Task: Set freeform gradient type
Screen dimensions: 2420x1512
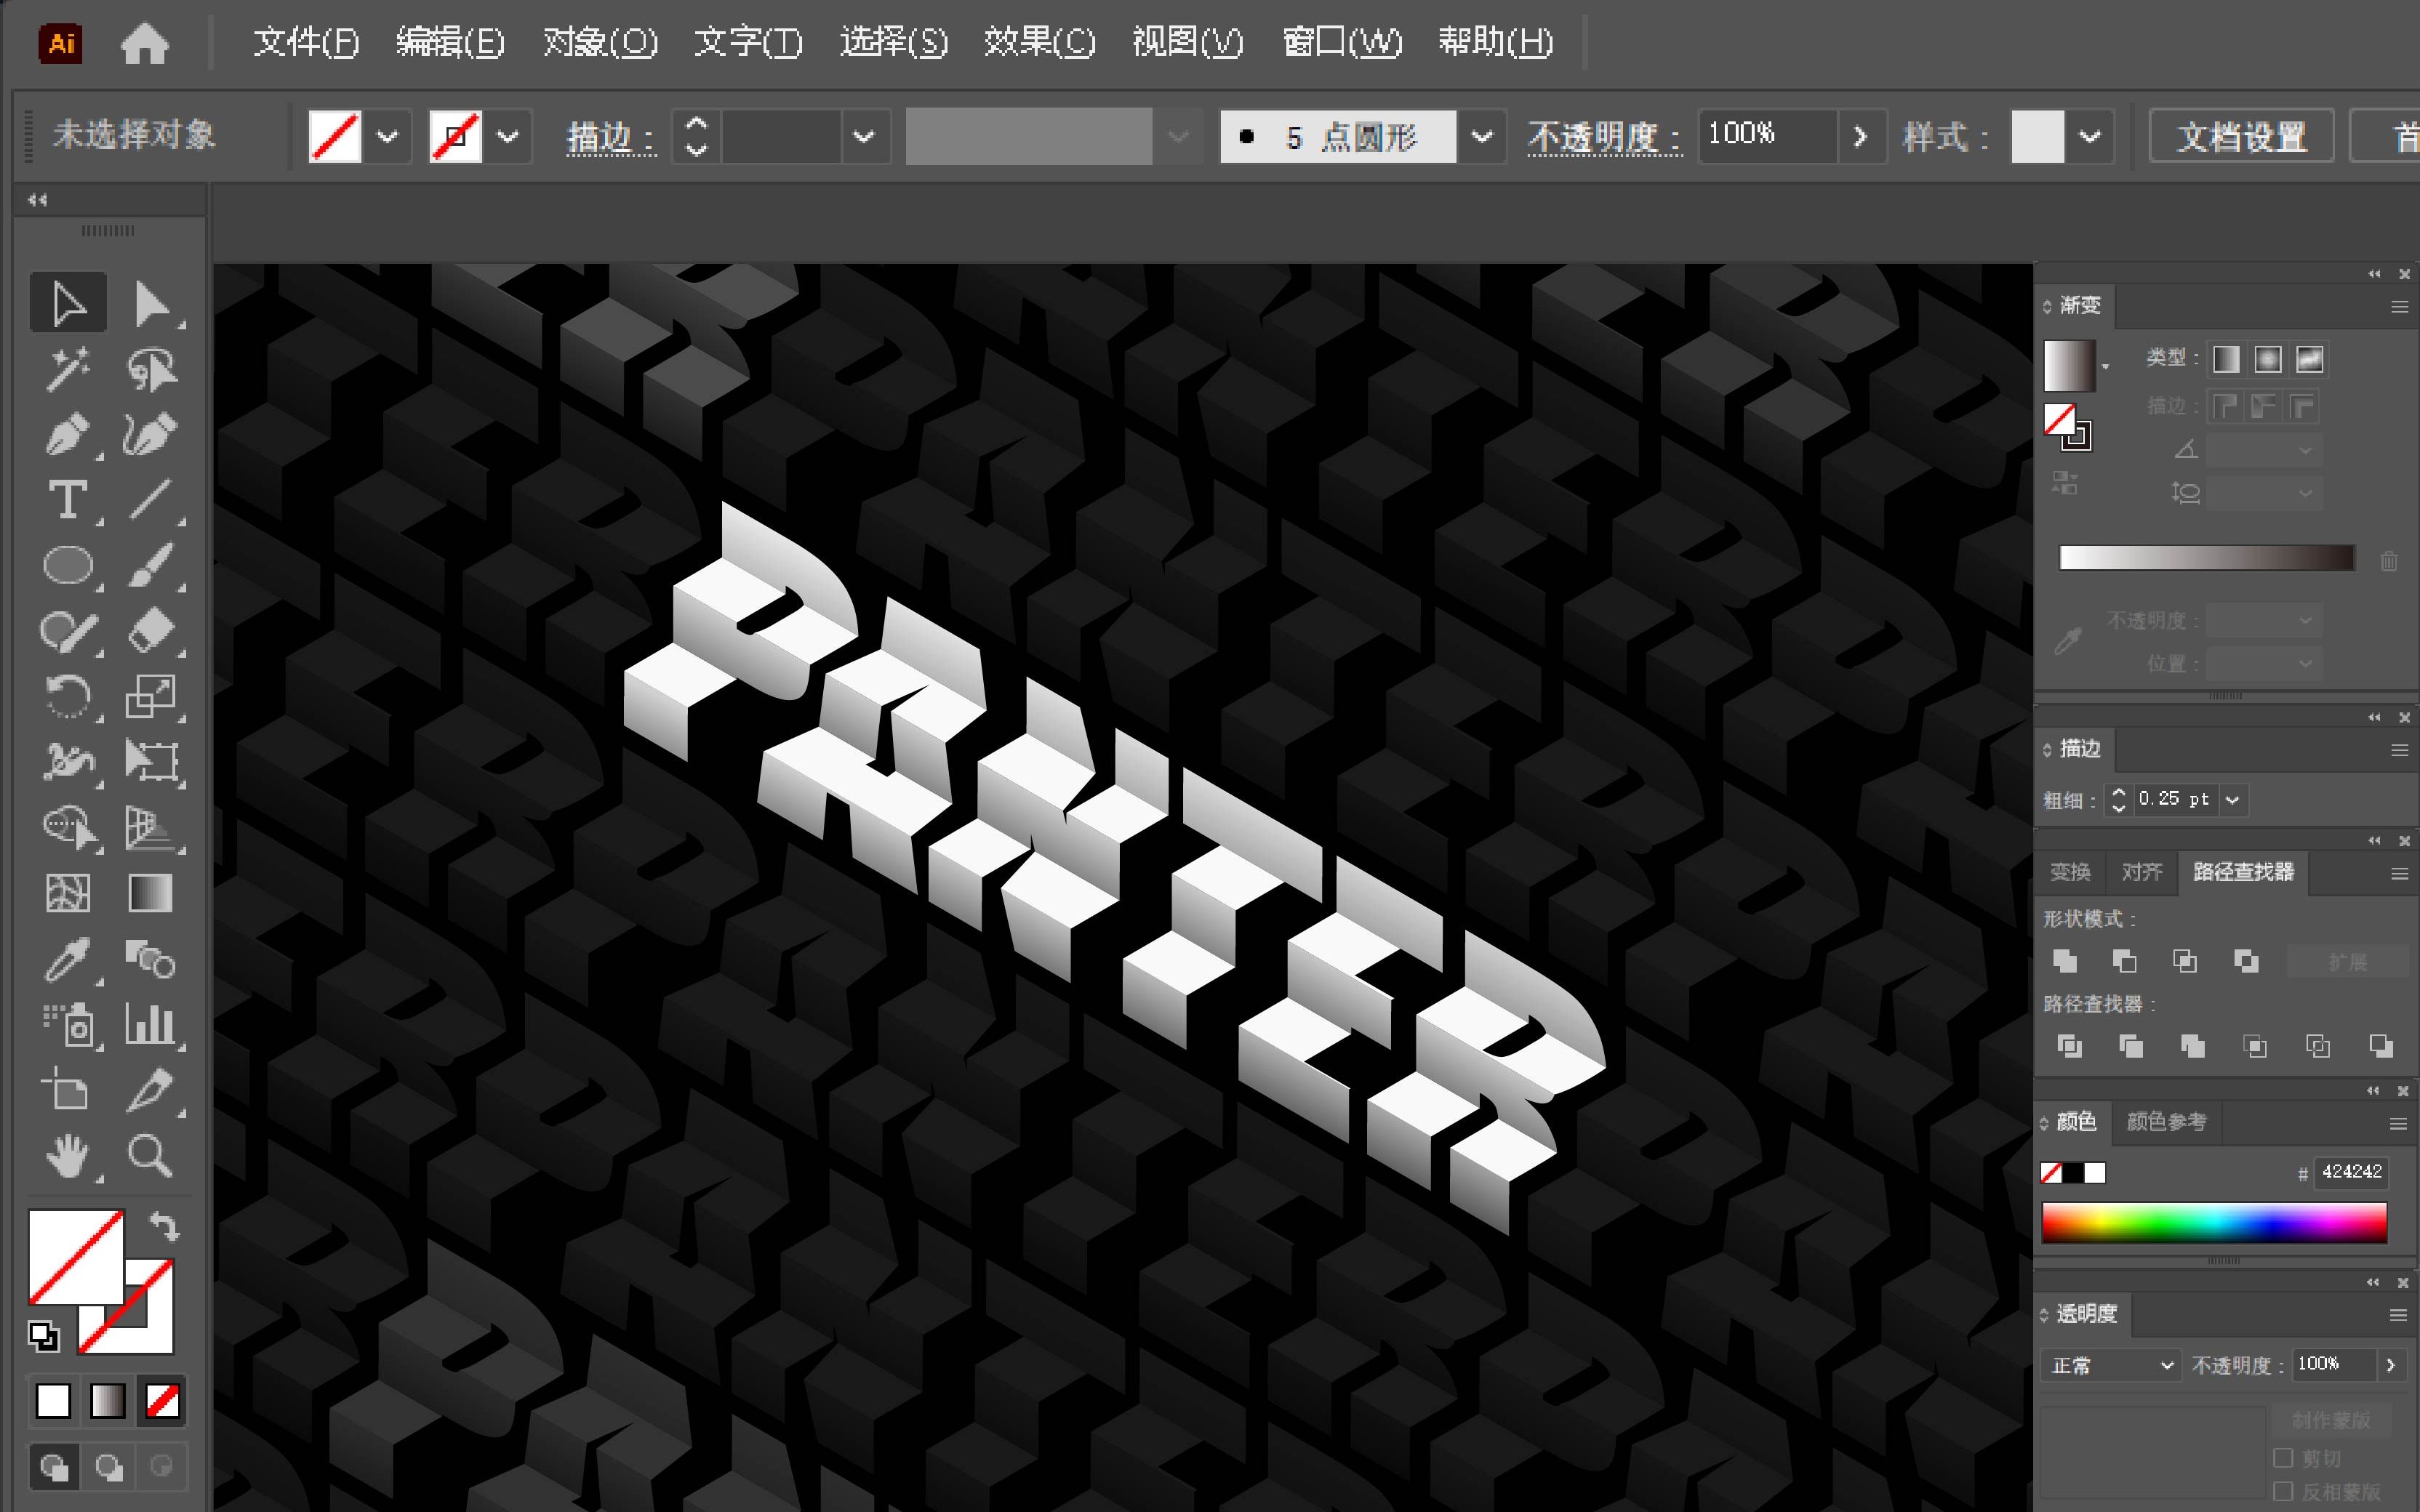Action: pyautogui.click(x=2309, y=359)
